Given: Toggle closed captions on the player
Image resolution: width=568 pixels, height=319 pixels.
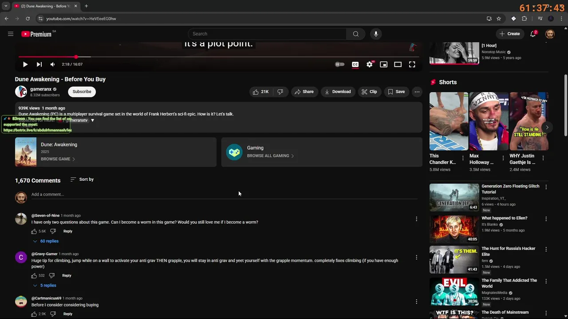Looking at the screenshot, I should pyautogui.click(x=355, y=64).
